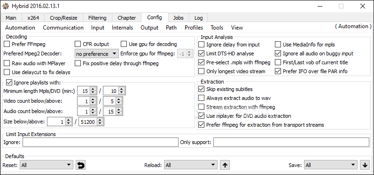374x175 pixels.
Task: Decrease minimum DVD length value 10
Action: pos(122,93)
